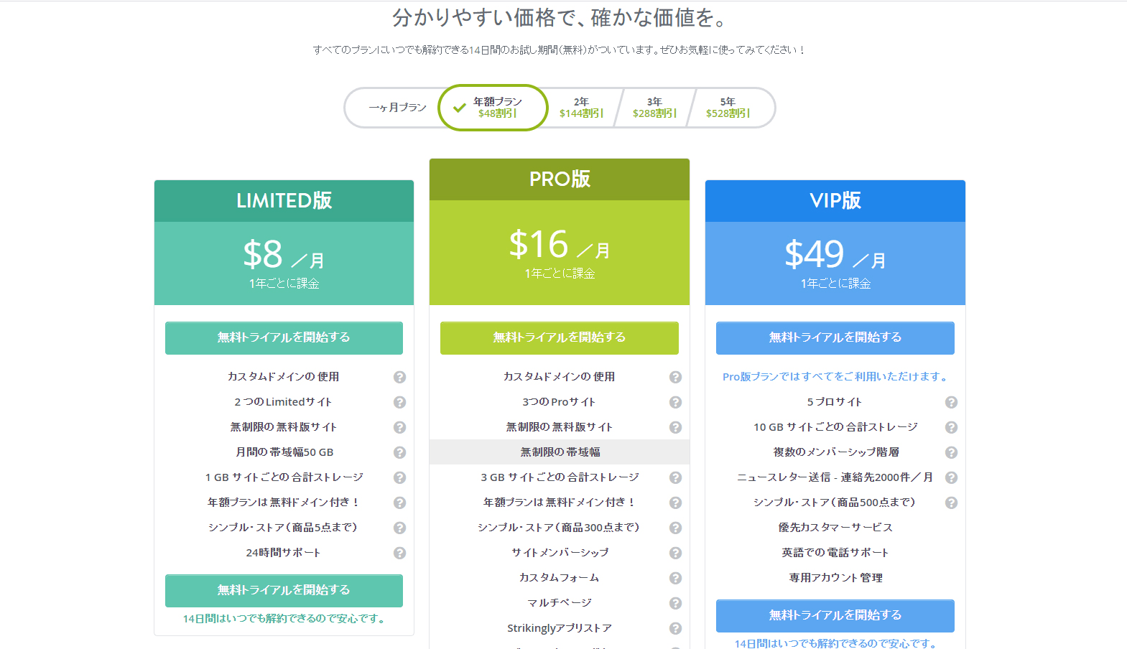Open help icon for 3 GB サイトごとの合計ストレージ
Image resolution: width=1127 pixels, height=649 pixels.
tap(675, 477)
